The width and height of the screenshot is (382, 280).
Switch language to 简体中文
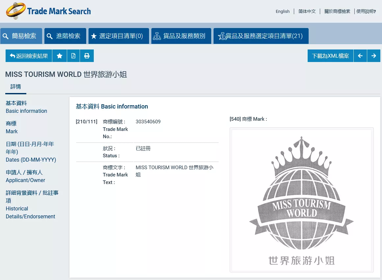[307, 12]
